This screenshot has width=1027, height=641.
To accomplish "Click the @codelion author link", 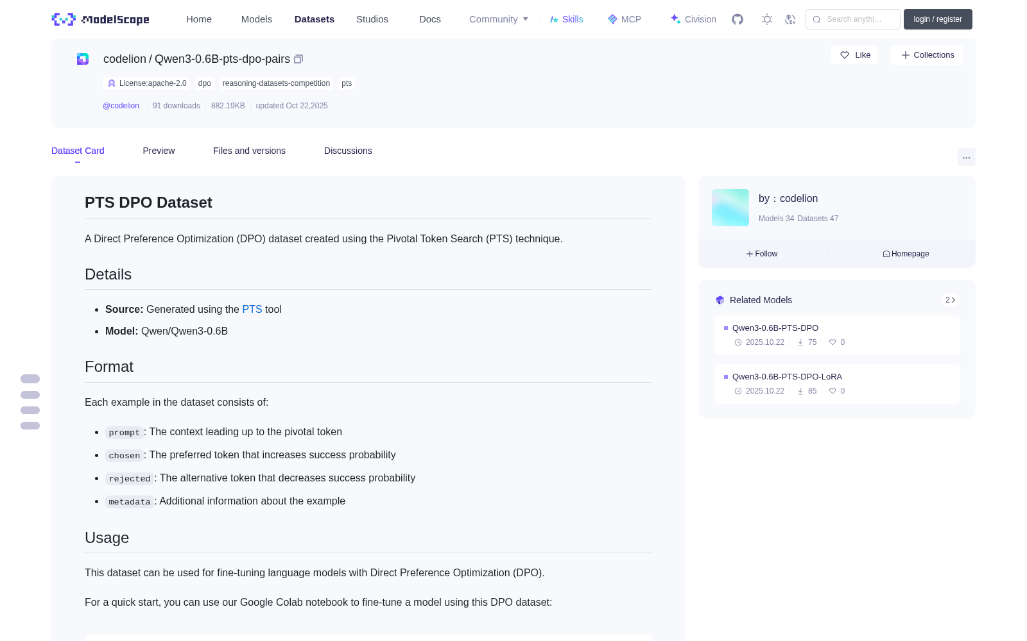I will click(x=121, y=106).
